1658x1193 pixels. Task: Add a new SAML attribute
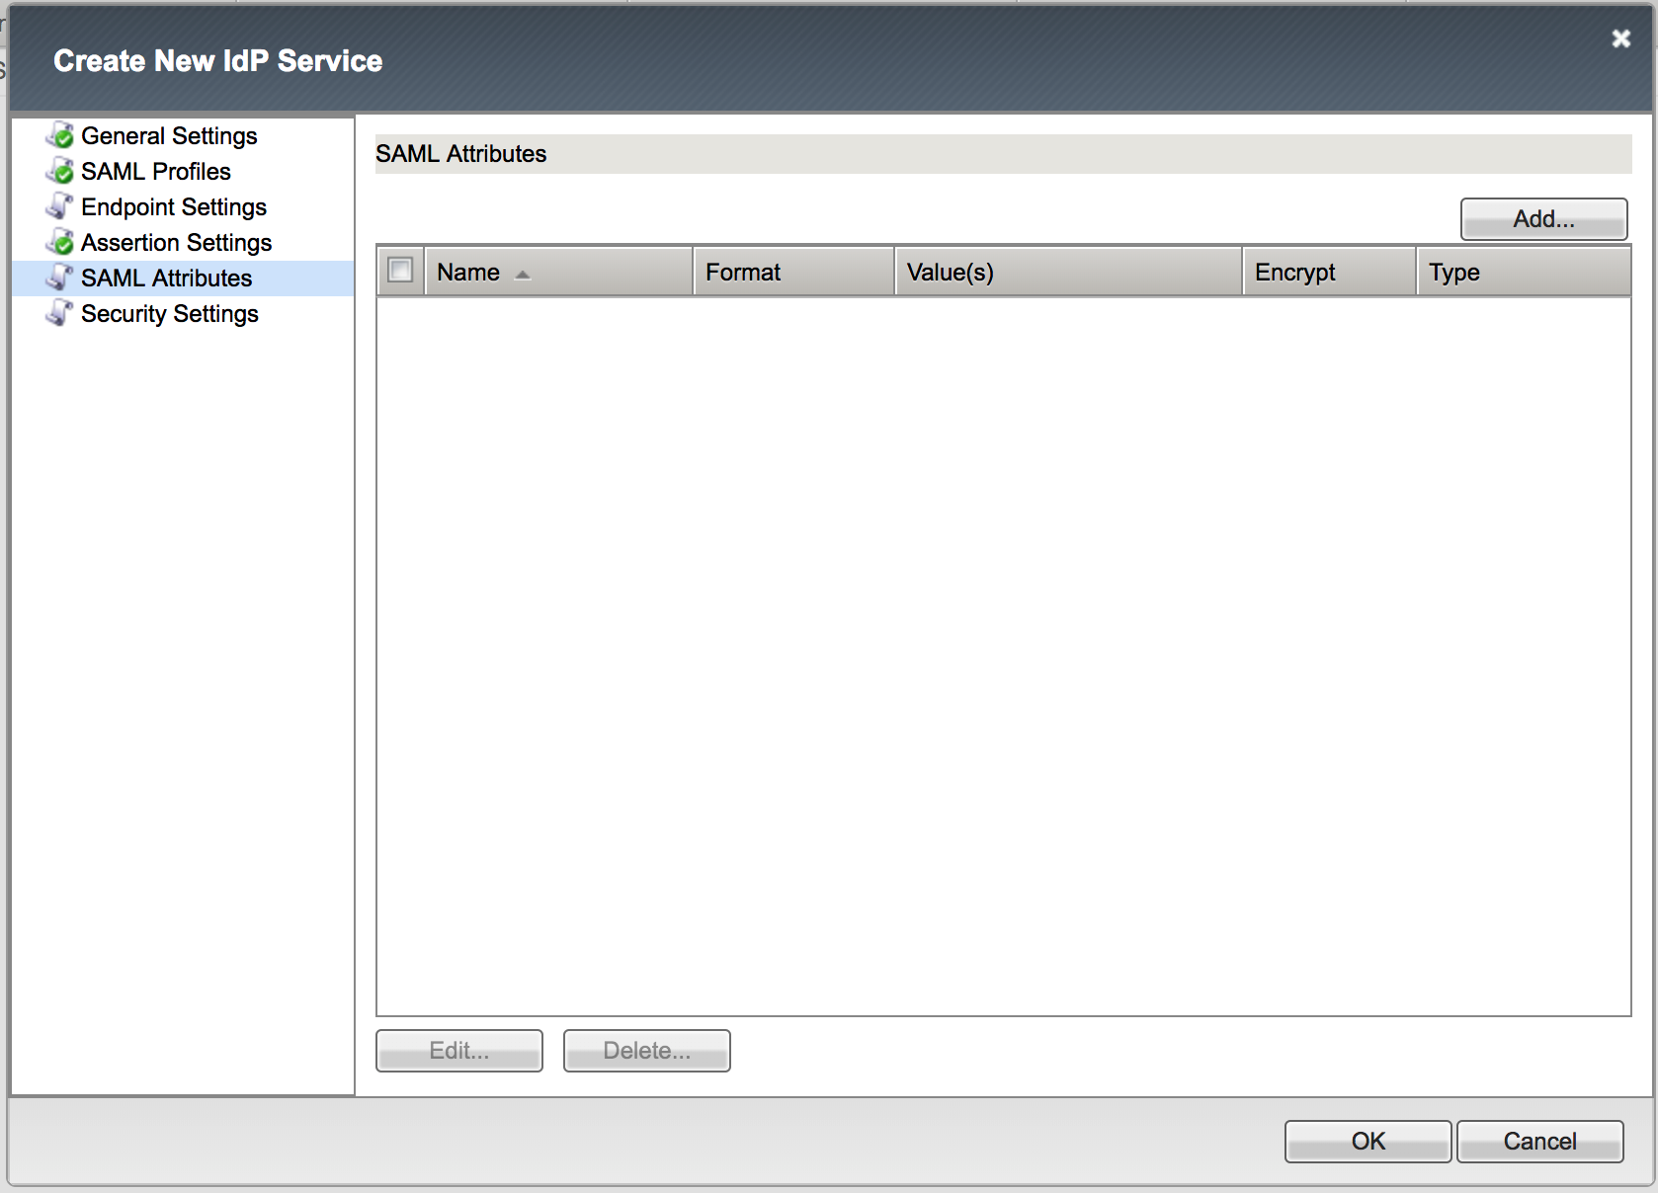[1544, 219]
